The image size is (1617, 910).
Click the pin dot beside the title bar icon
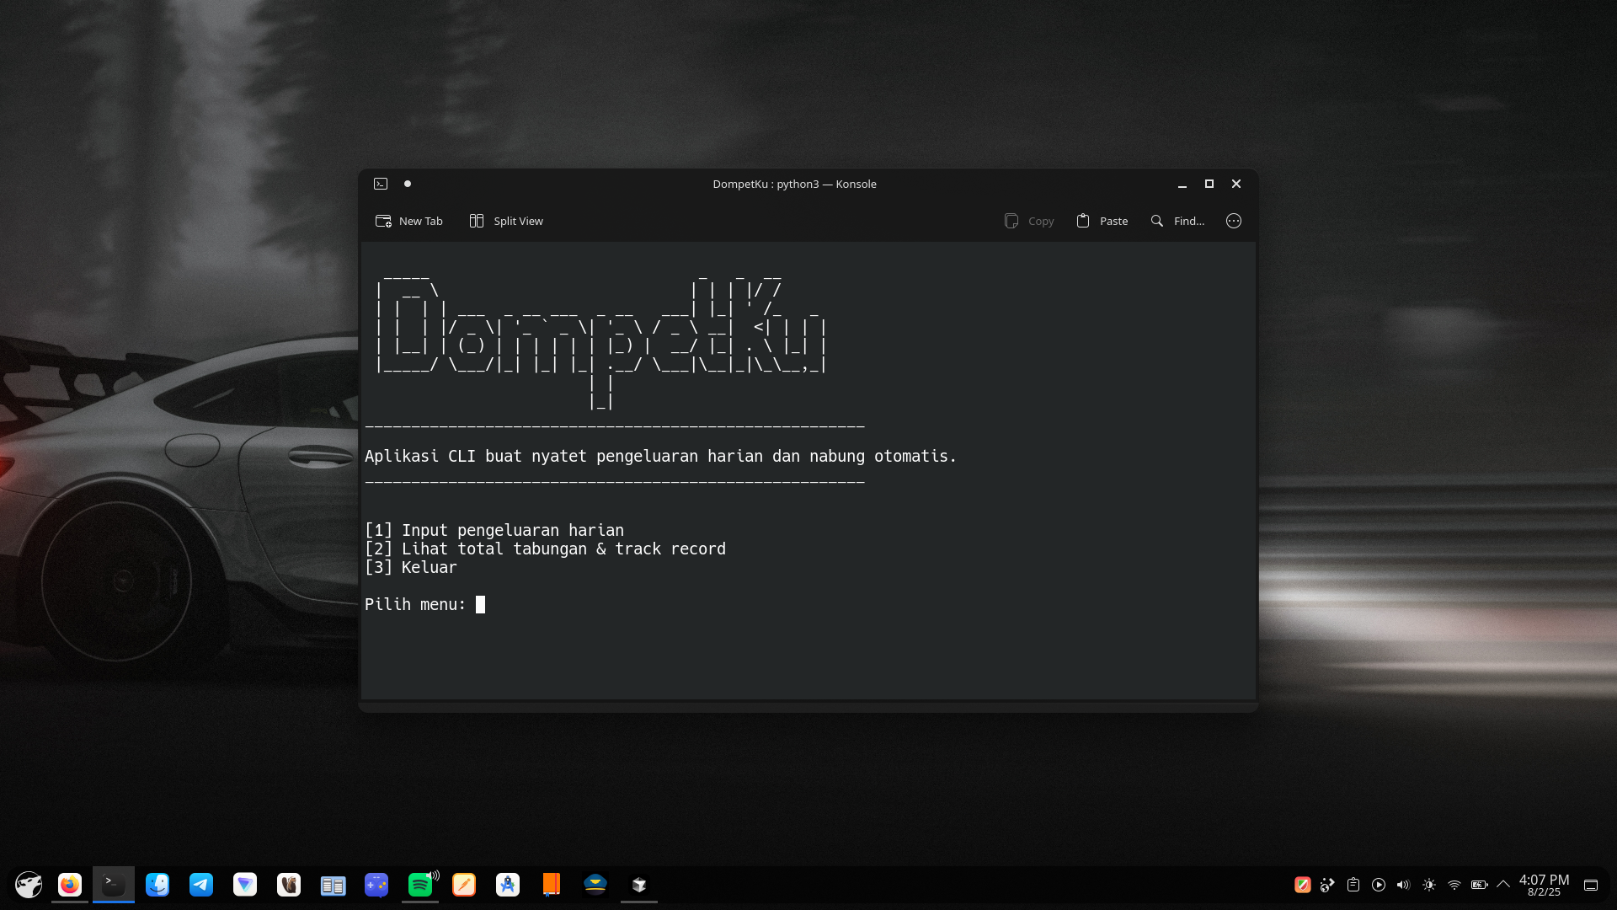tap(408, 184)
